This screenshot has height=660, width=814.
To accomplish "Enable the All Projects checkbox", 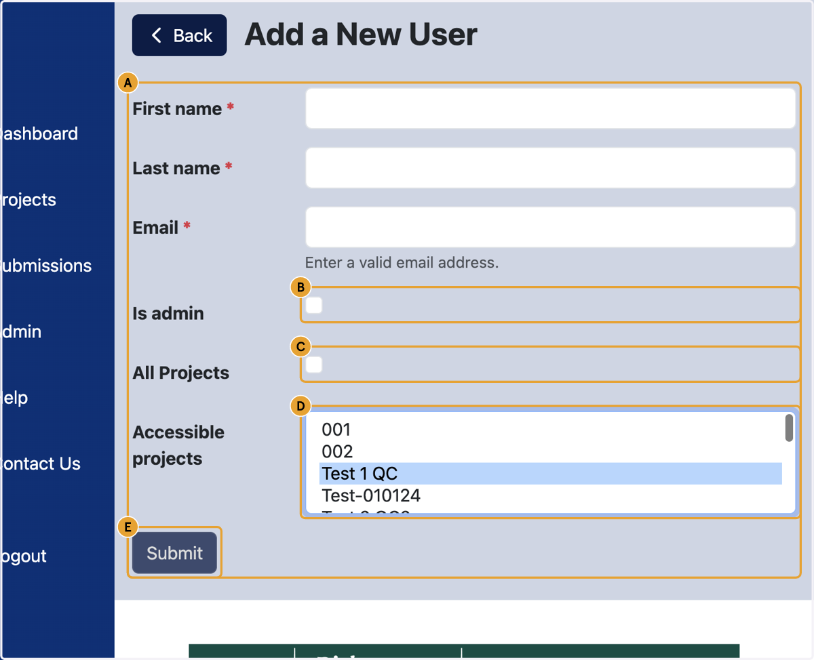I will pyautogui.click(x=314, y=365).
